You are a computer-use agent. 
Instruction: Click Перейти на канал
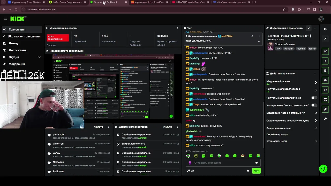277,135
